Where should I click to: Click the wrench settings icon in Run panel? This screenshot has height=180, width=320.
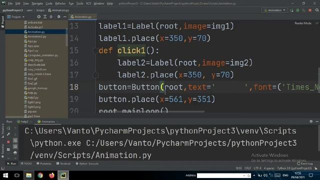(8, 134)
